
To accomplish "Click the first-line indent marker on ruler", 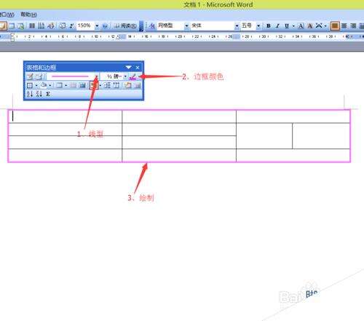I will coord(12,35).
